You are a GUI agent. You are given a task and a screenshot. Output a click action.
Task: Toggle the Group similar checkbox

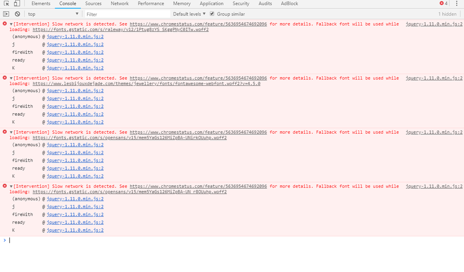tap(212, 13)
